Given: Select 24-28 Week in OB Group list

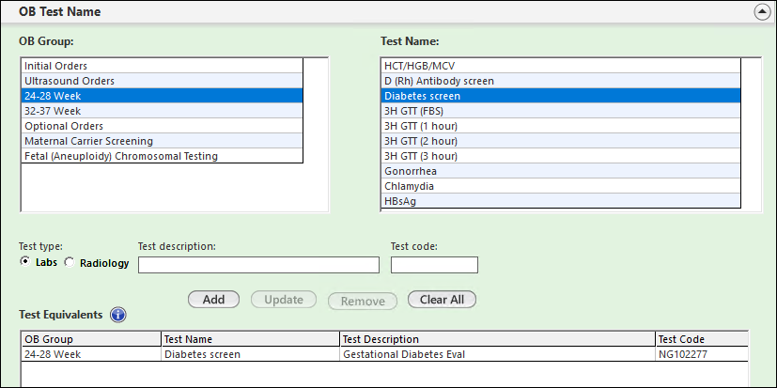Looking at the screenshot, I should click(162, 96).
